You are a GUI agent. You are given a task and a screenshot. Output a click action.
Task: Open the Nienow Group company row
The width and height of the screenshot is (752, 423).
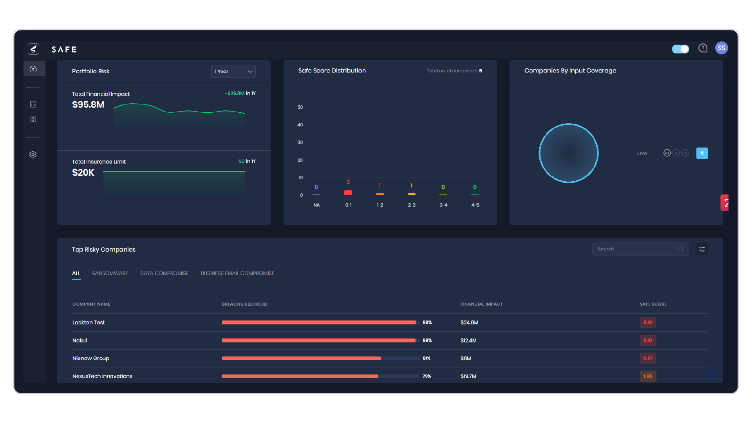[x=390, y=358]
